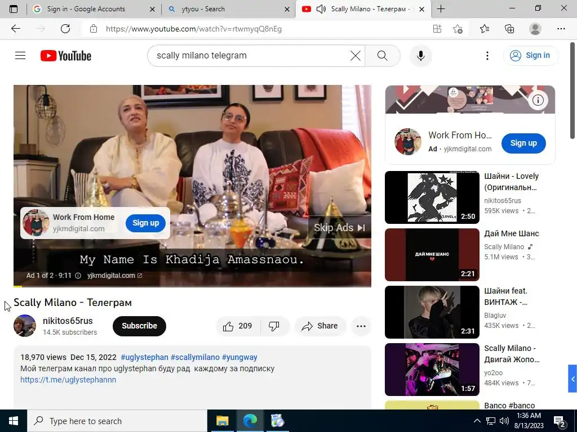Skip the ads in the player
The height and width of the screenshot is (432, 577).
click(339, 228)
